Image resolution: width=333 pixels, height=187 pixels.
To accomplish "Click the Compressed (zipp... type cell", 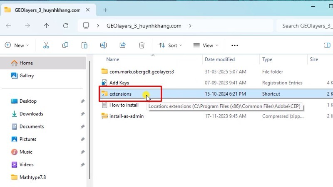I will coord(283,116).
